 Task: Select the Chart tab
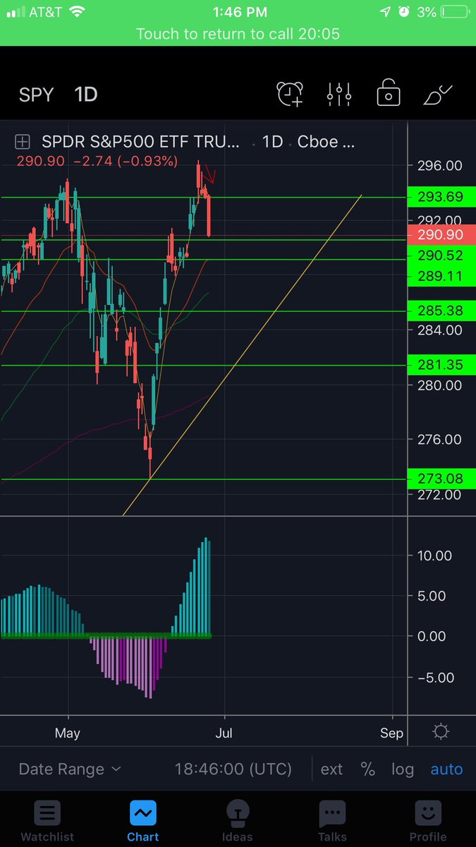143,822
